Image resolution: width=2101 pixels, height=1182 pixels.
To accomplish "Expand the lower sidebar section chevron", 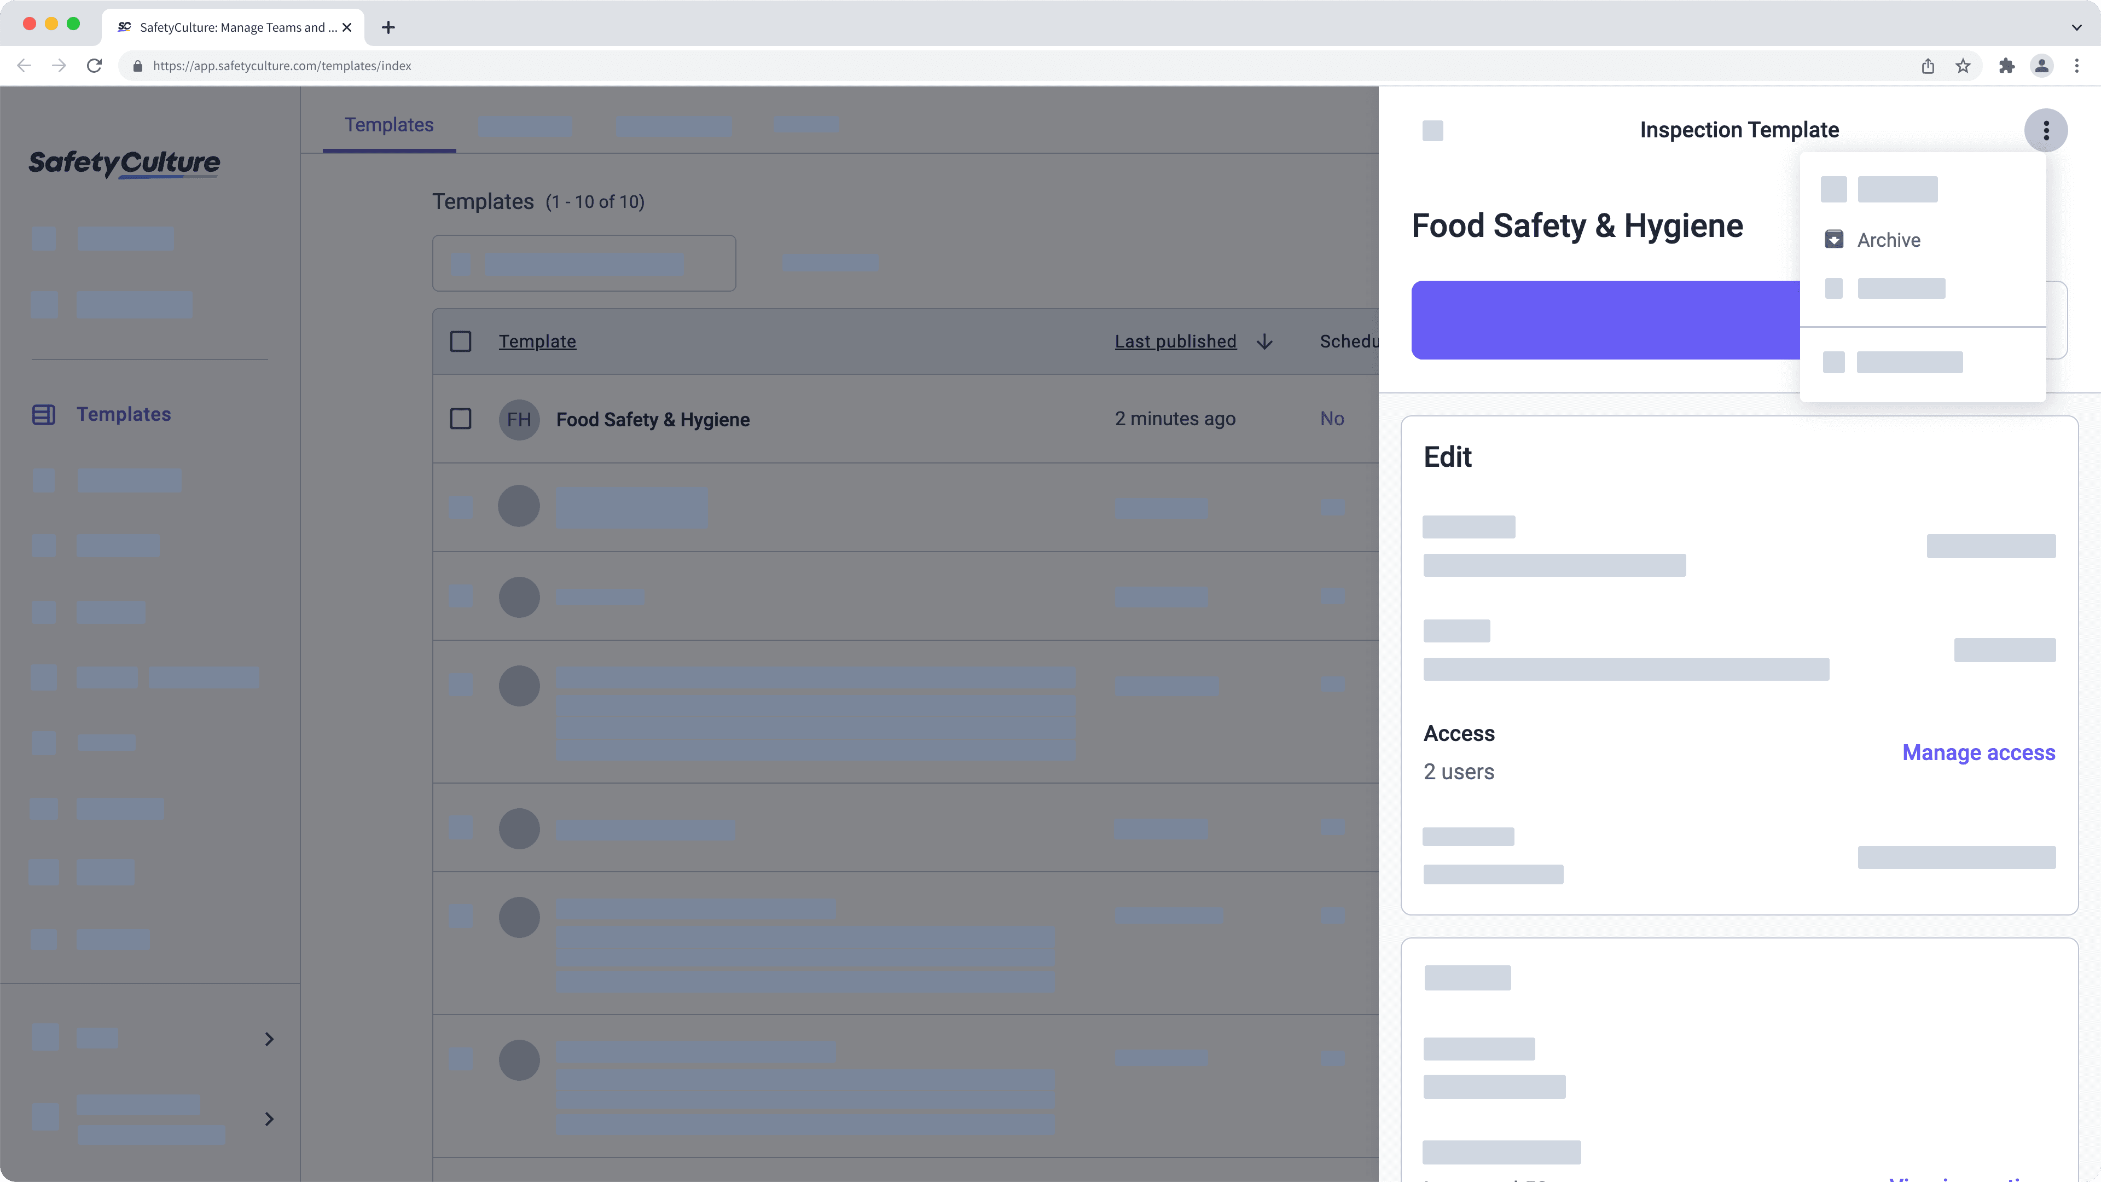I will coord(269,1119).
